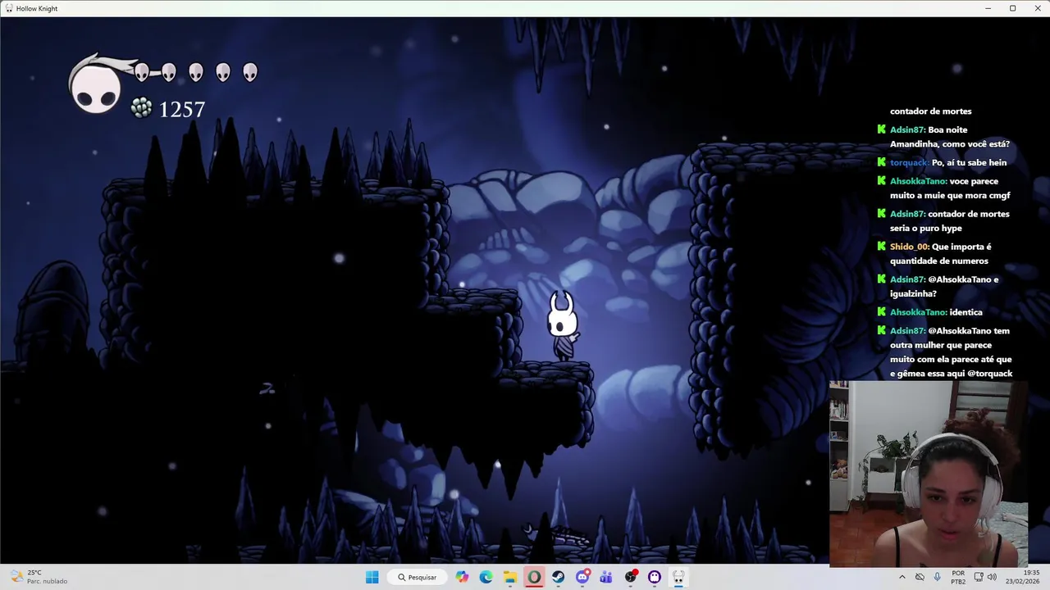Click AhsokkaTano's name beside 'voce parece'

coord(918,181)
